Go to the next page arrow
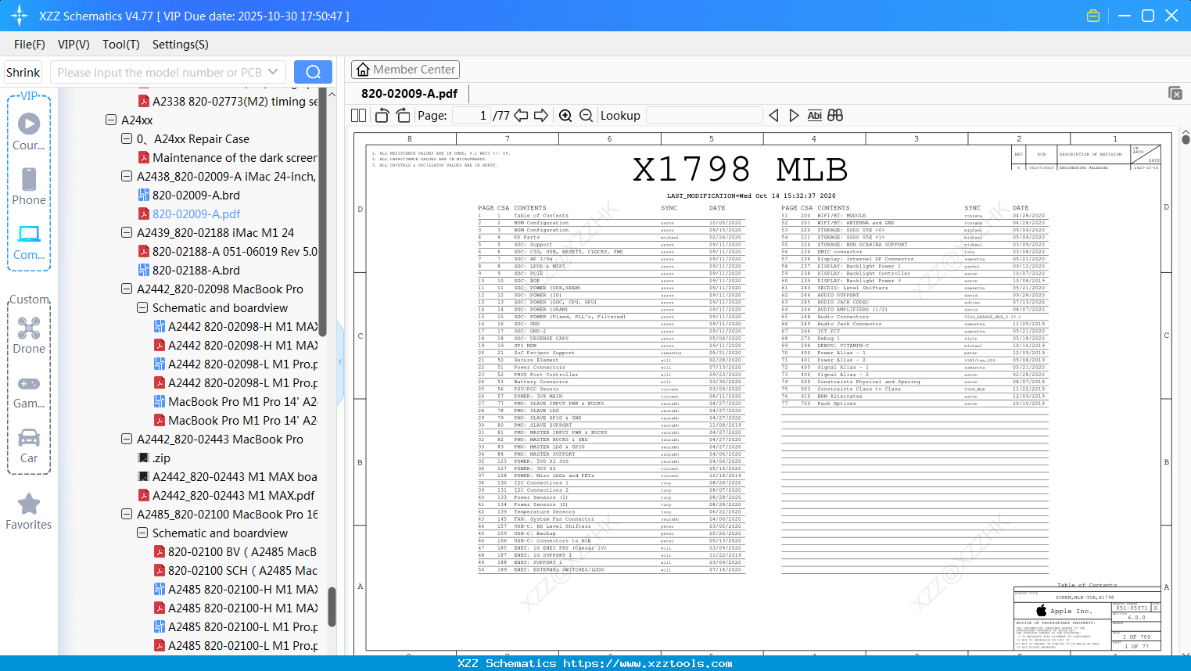1191x671 pixels. point(541,116)
